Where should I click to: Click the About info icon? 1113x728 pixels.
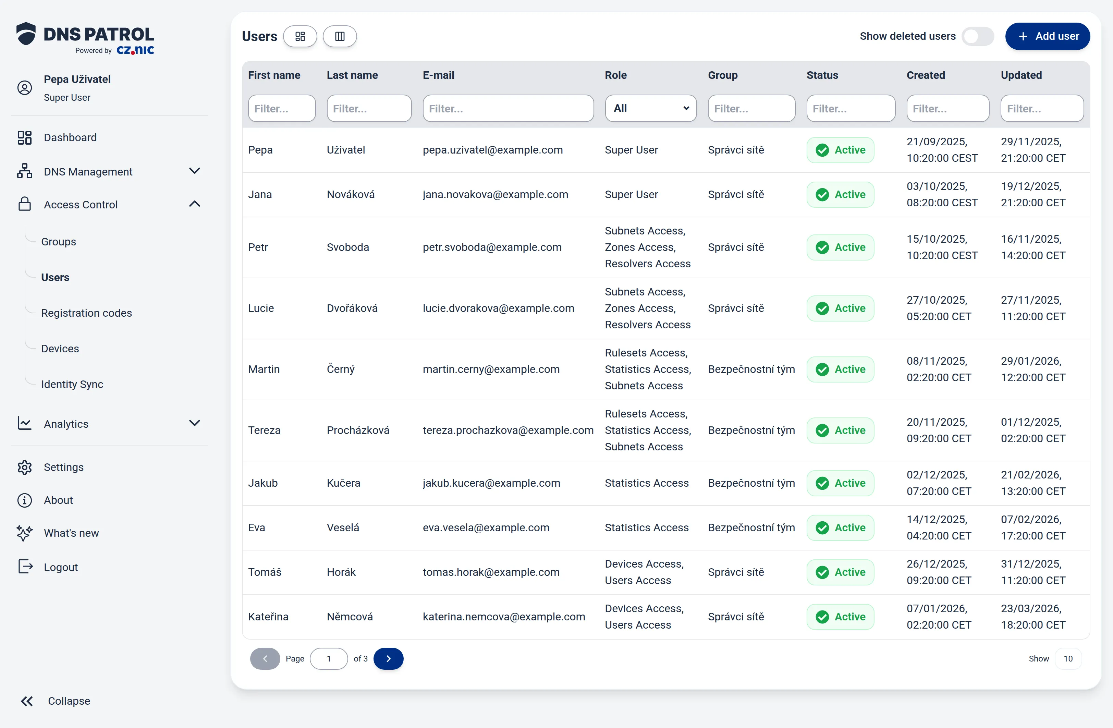pos(24,500)
